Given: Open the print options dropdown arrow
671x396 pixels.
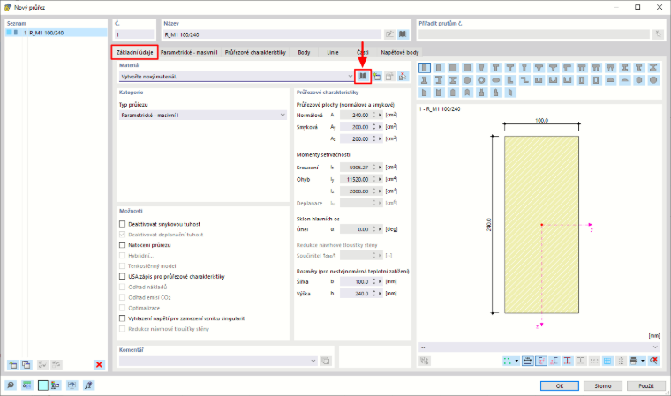Looking at the screenshot, I should click(643, 361).
